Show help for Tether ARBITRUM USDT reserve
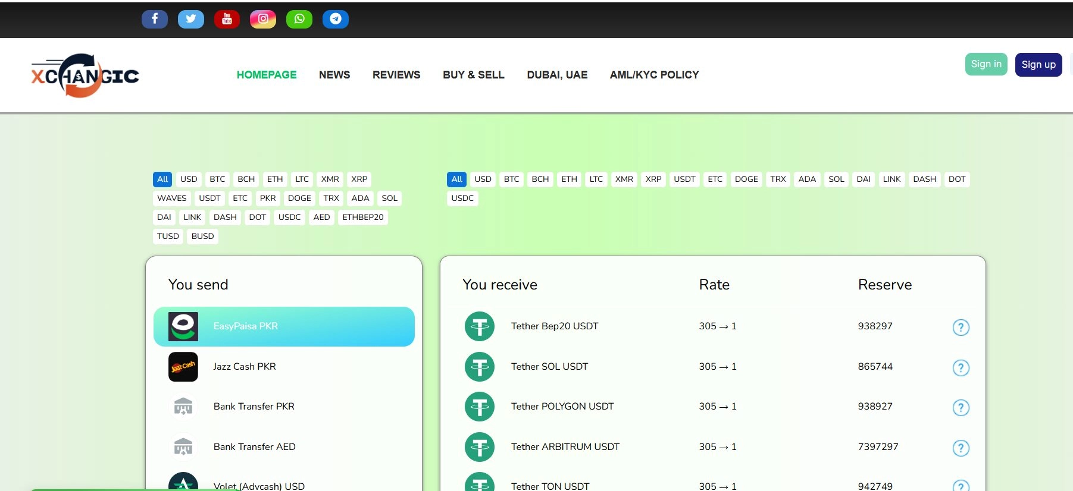The height and width of the screenshot is (491, 1073). 961,448
